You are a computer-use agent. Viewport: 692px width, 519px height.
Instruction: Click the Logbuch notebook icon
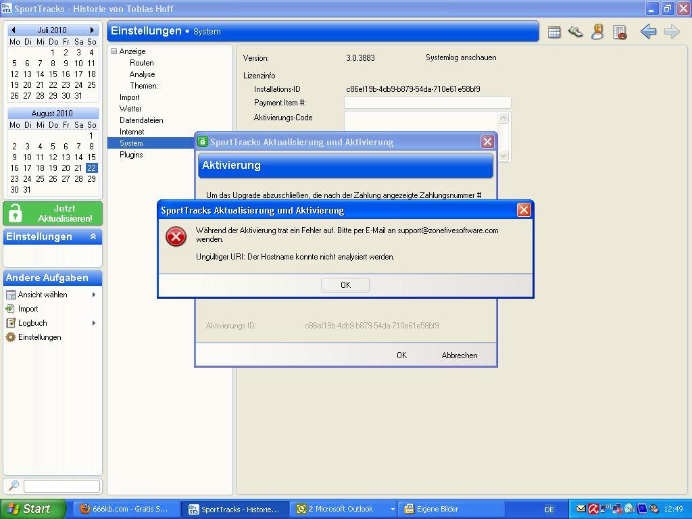[x=11, y=323]
